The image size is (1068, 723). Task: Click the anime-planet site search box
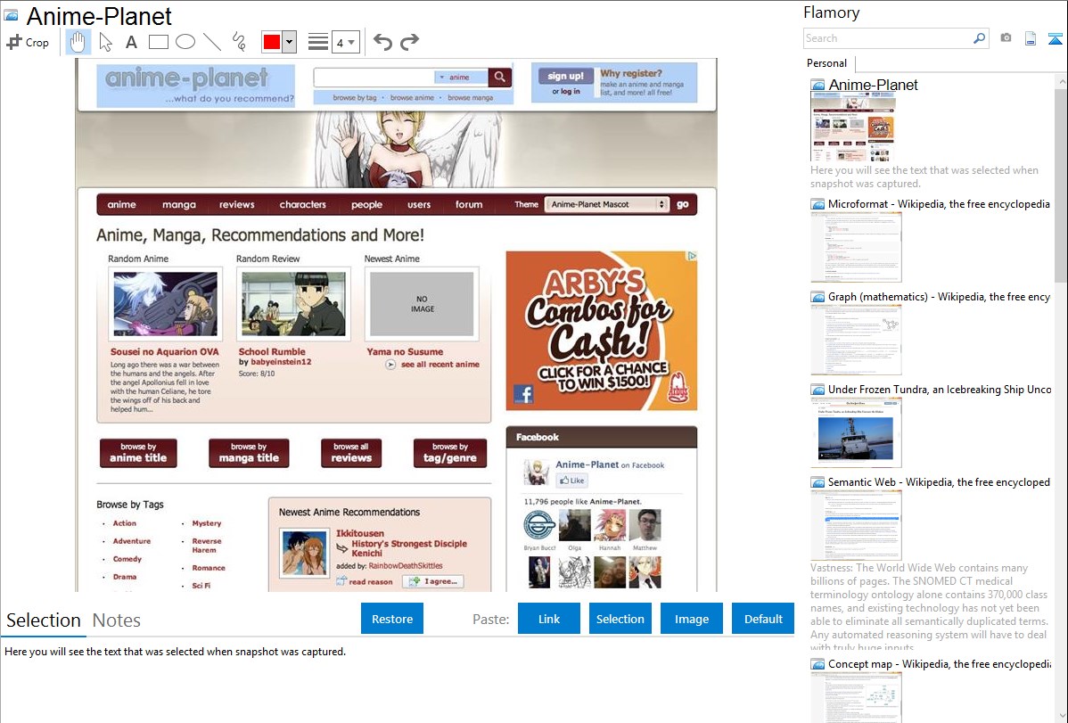[374, 77]
